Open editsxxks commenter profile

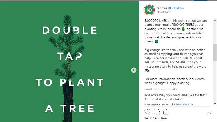[x=151, y=95]
